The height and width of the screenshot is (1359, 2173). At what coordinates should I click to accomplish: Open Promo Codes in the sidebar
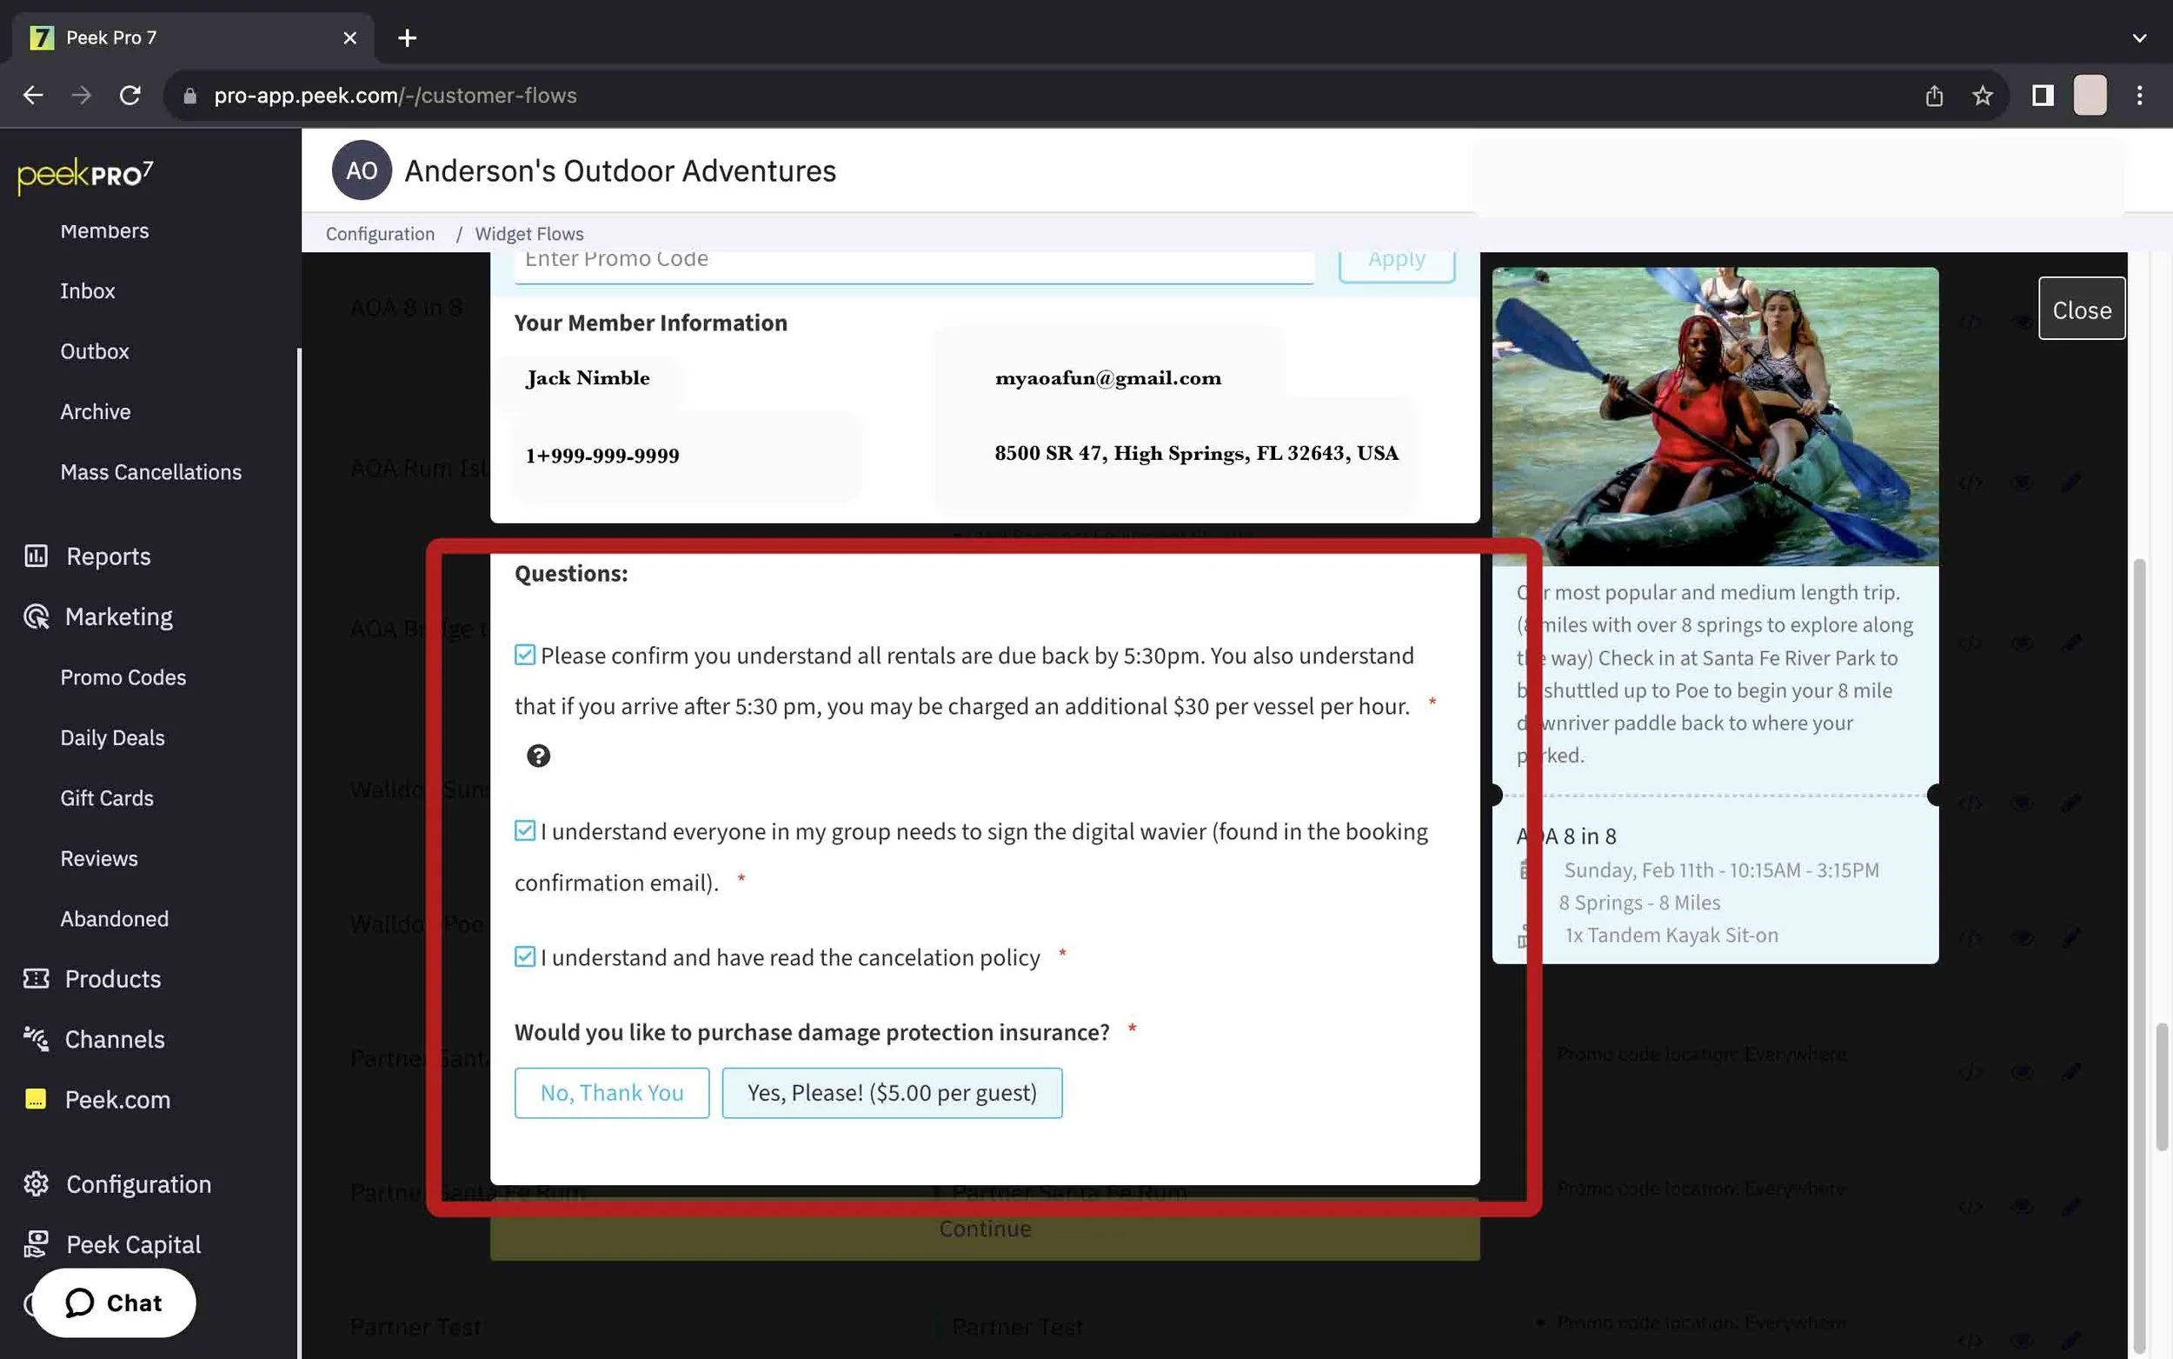pyautogui.click(x=123, y=676)
